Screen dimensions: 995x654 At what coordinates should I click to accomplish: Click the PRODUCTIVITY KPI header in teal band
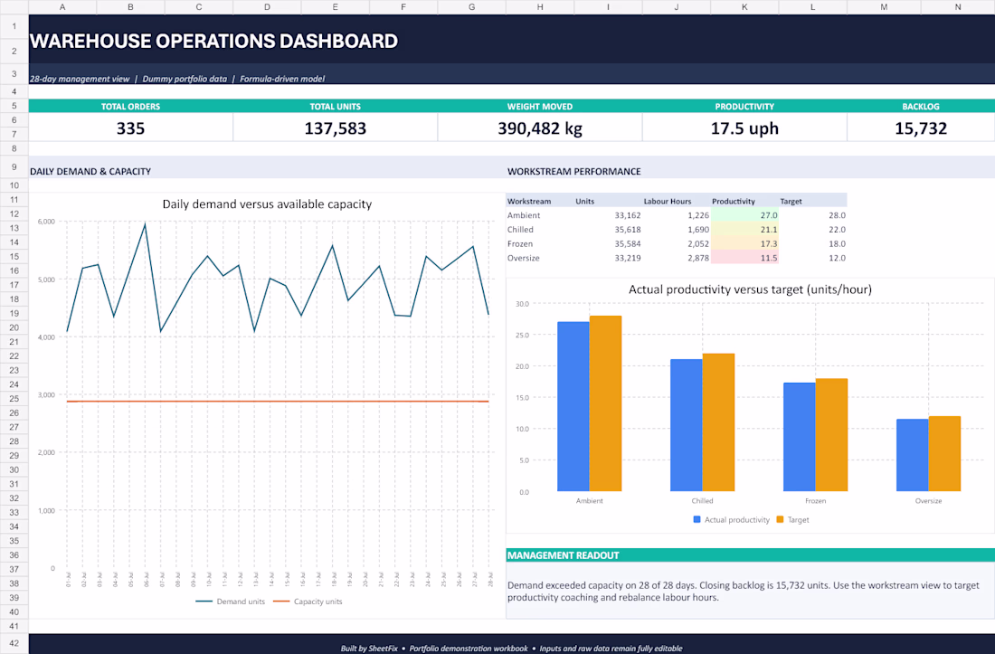744,107
